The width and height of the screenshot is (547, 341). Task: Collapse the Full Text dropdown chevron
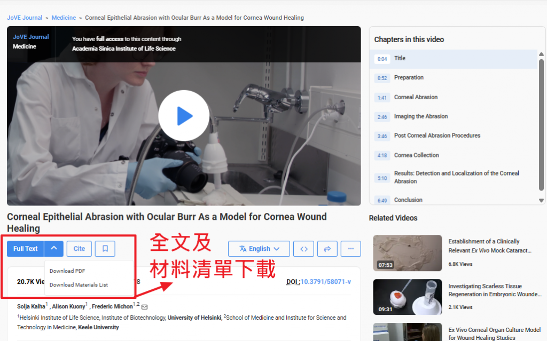click(54, 249)
